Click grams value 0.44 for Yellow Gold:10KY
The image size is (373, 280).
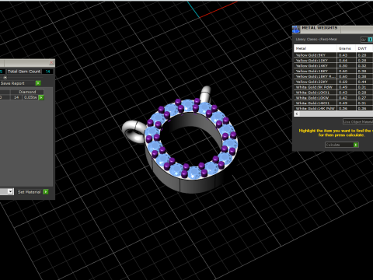(x=343, y=61)
